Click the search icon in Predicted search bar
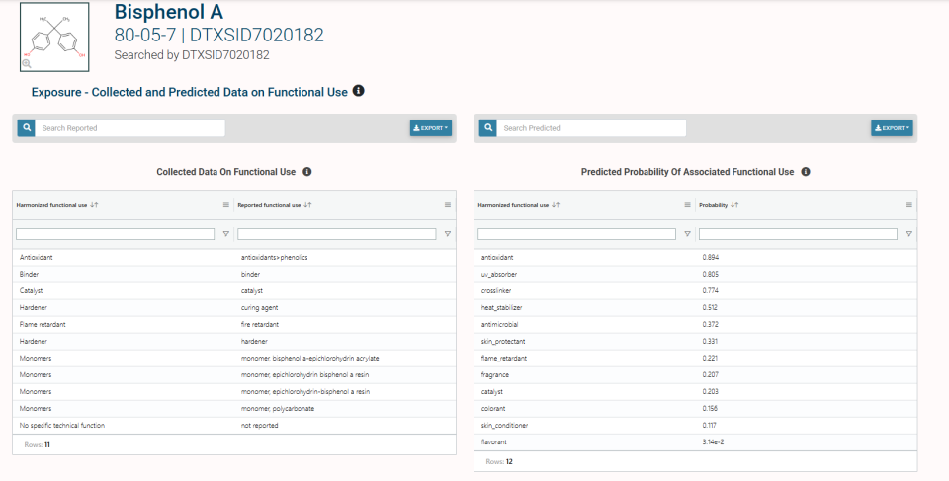Viewport: 949px width, 481px height. [486, 128]
